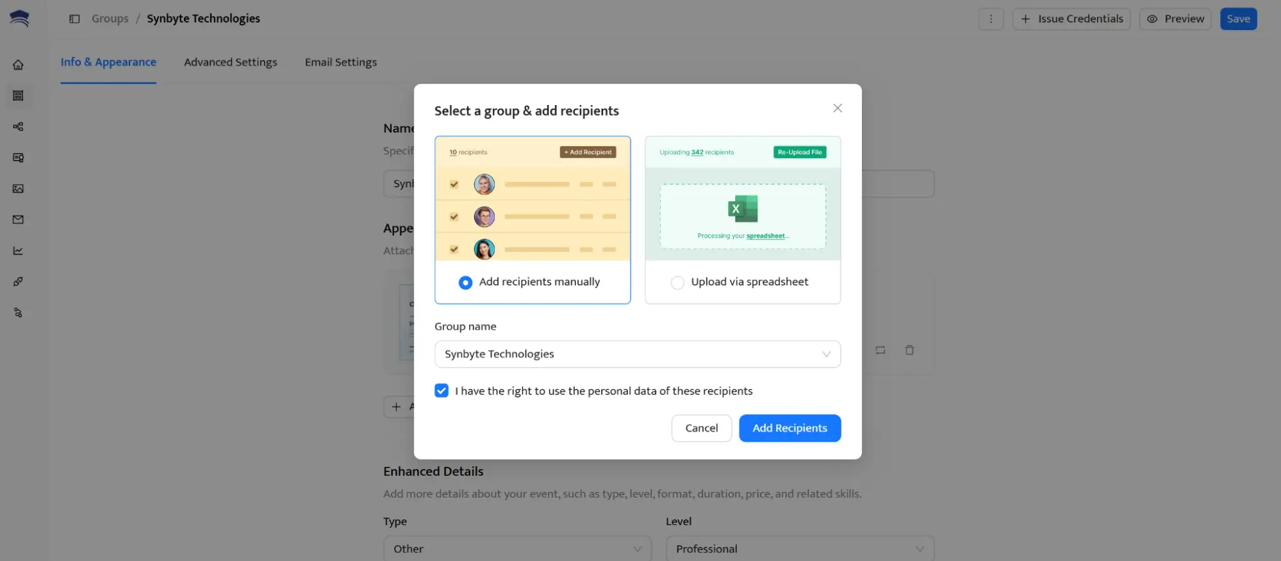Click the Enhanced Details heading
Screen dimensions: 1281x561
(x=433, y=471)
